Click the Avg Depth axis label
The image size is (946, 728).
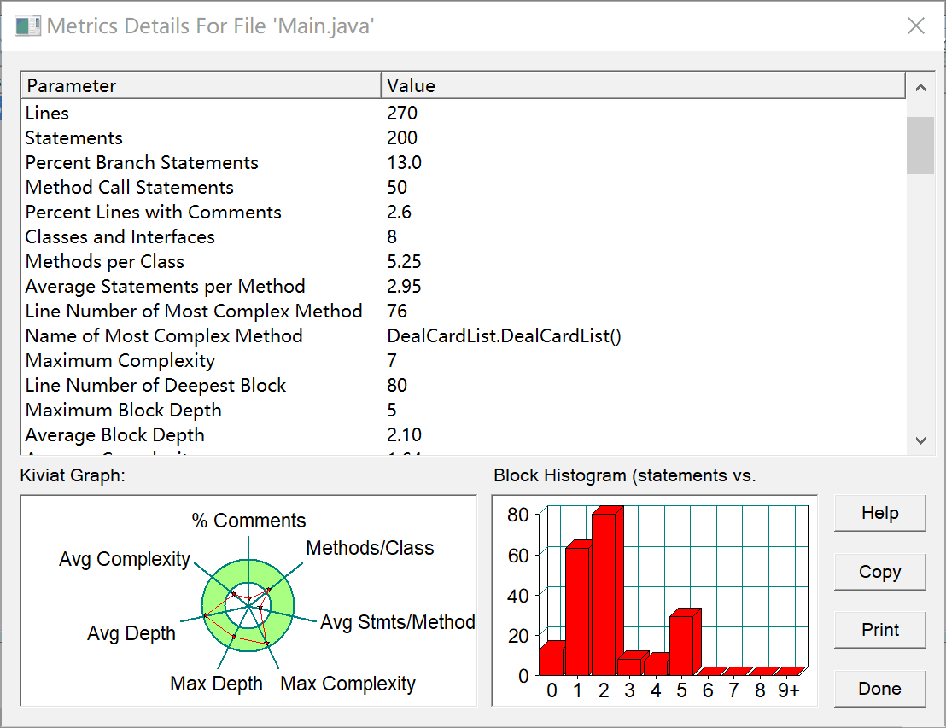(x=131, y=633)
